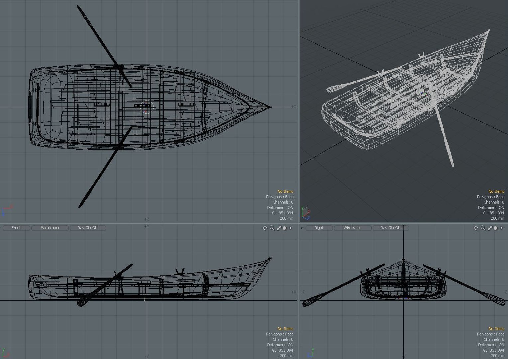
Task: Click the pivot marker at the top viewport's center
Action: tap(147, 108)
